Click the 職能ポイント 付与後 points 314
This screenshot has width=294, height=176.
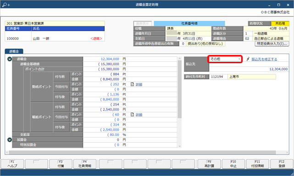[115, 125]
